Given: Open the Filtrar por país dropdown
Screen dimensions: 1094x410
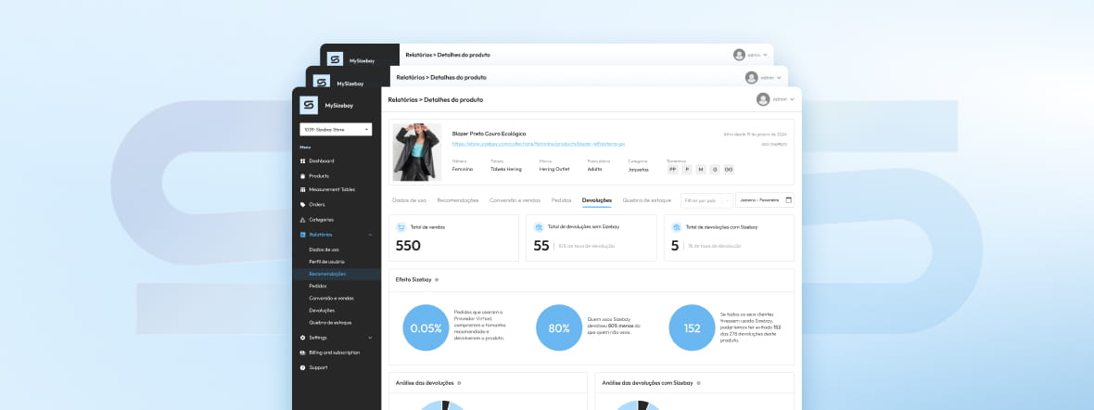Looking at the screenshot, I should (x=706, y=200).
